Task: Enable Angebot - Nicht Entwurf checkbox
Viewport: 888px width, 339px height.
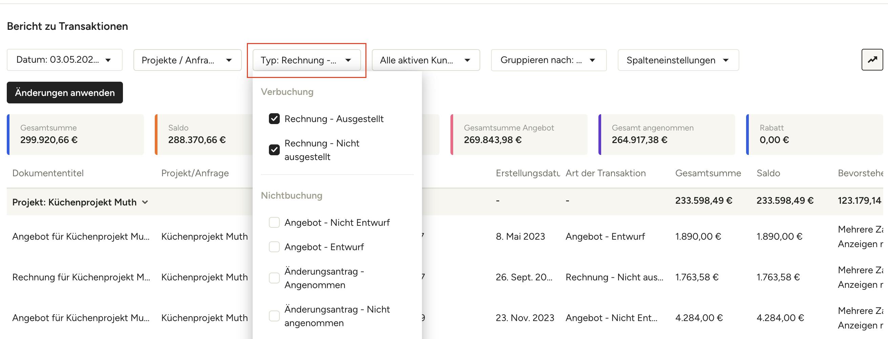Action: pyautogui.click(x=274, y=223)
